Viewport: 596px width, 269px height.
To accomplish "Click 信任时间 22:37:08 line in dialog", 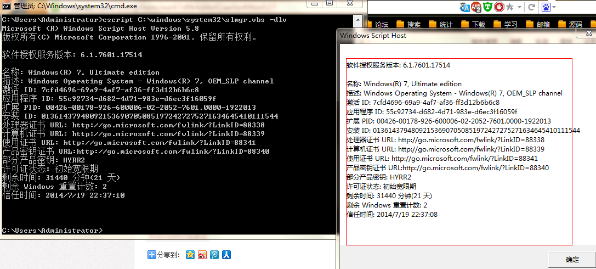I will pyautogui.click(x=392, y=215).
